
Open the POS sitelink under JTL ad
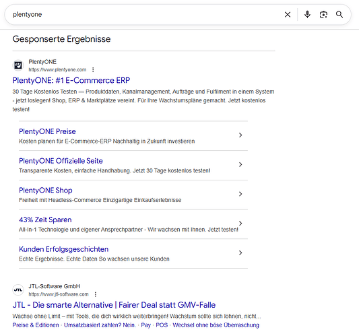click(x=162, y=325)
